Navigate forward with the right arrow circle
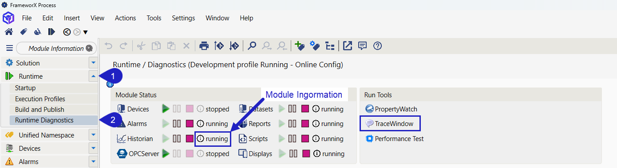617x168 pixels. (77, 31)
